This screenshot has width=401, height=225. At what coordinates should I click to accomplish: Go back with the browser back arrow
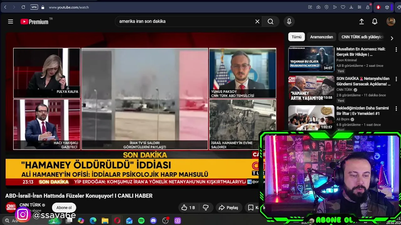5,7
